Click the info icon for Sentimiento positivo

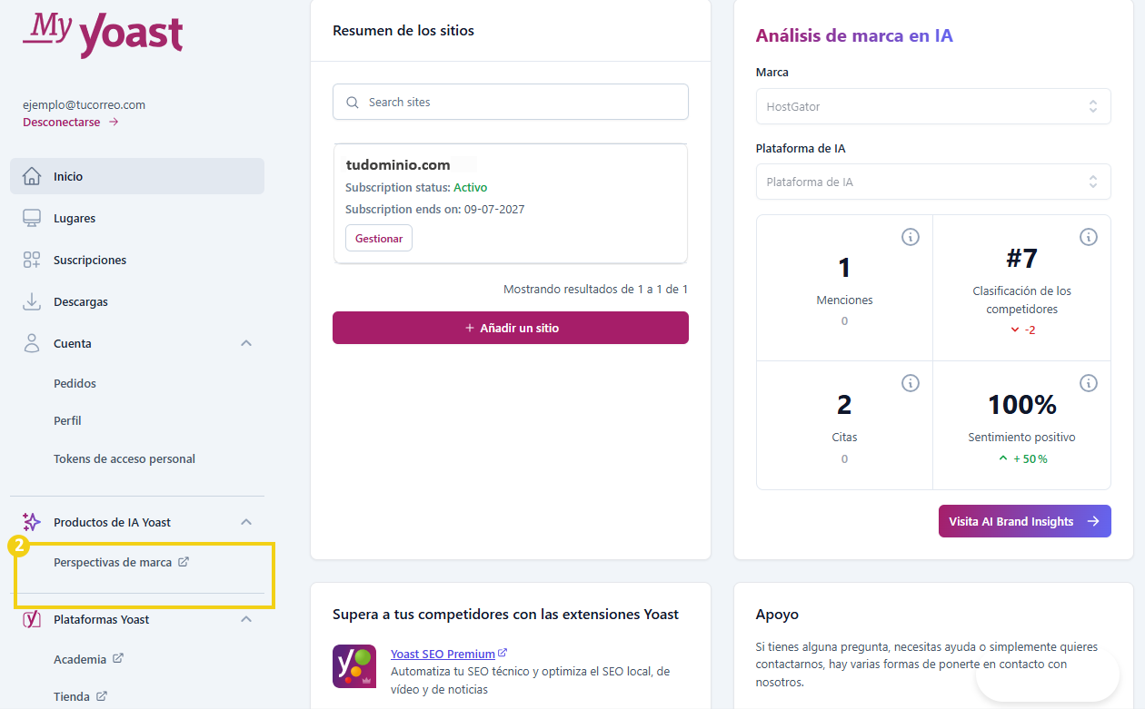click(x=1088, y=383)
